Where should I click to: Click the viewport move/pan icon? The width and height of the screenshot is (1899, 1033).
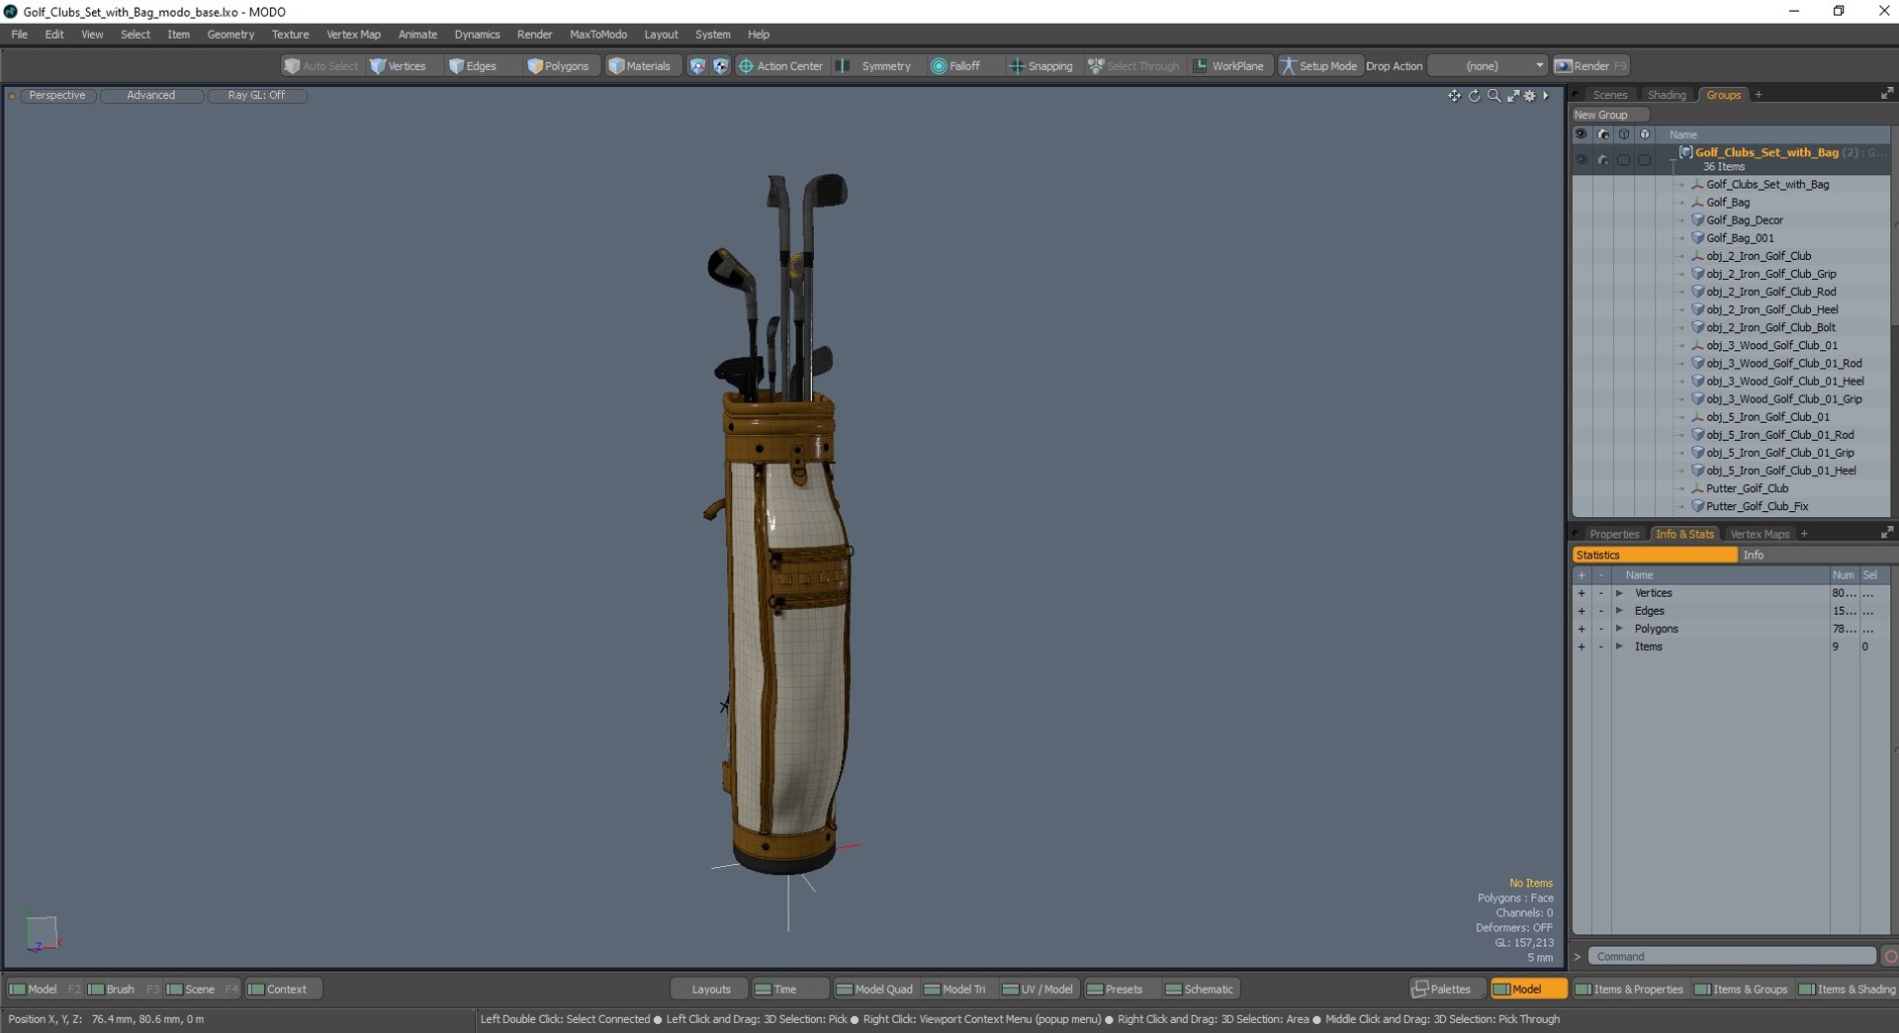pos(1454,96)
